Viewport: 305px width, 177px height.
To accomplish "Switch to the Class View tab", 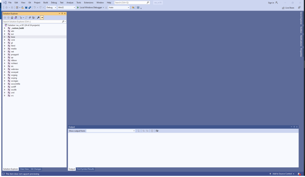I will click(24, 169).
